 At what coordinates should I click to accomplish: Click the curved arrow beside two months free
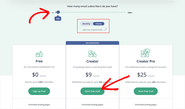point(105,29)
